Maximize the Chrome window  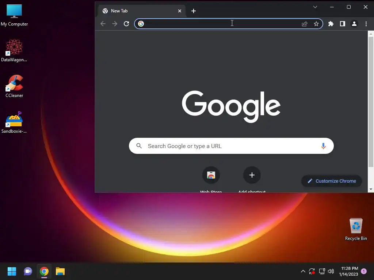click(x=349, y=7)
